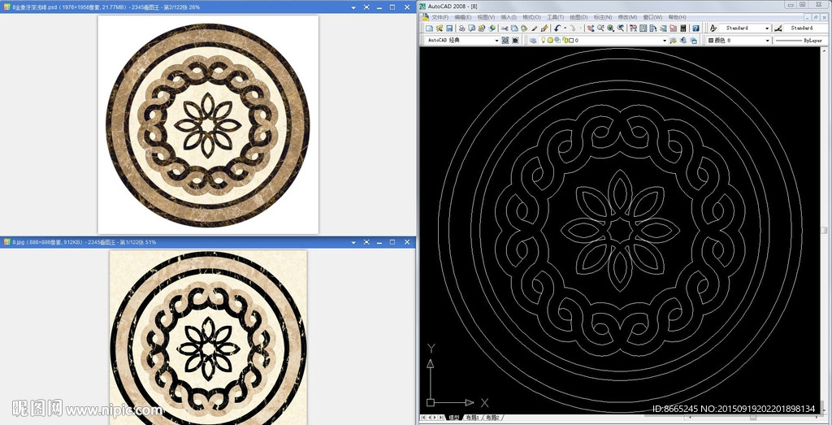Open the Layer Properties Manager icon
The image size is (832, 425).
(x=532, y=40)
